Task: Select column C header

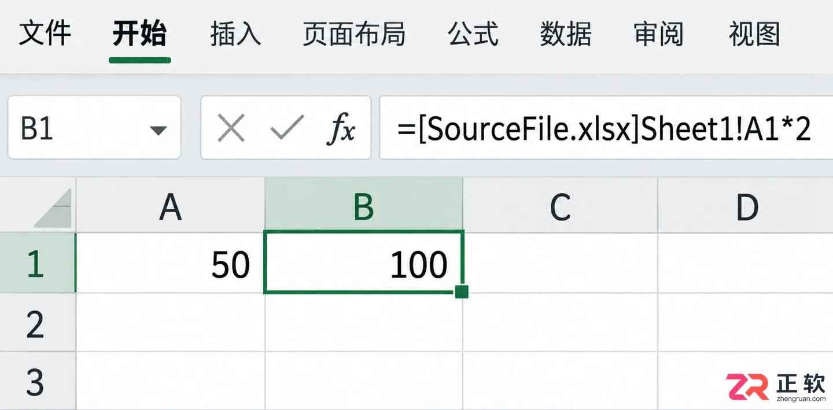Action: 560,205
